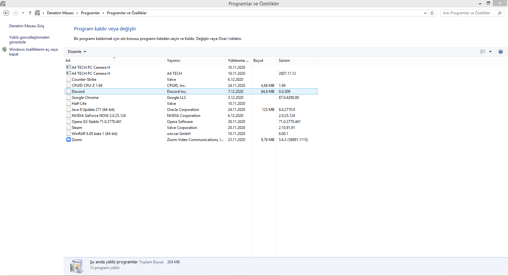Click the Steam entry icon

pyautogui.click(x=69, y=128)
